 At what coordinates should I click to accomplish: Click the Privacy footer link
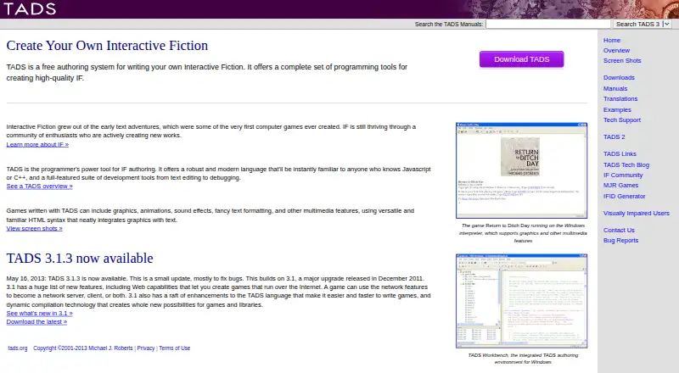tap(145, 348)
